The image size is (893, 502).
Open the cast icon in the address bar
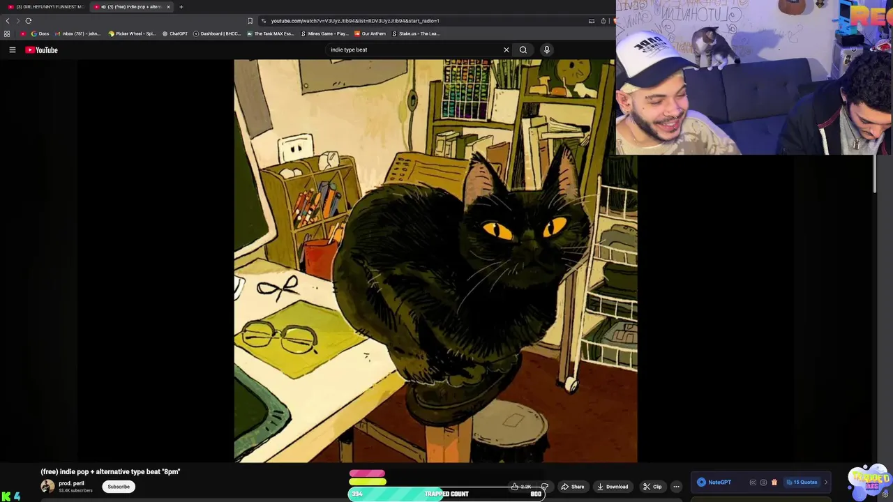592,21
